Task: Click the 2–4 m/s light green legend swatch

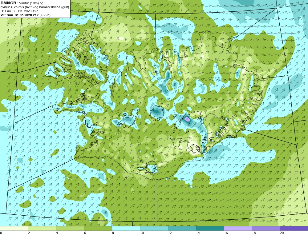Action: 42,228
